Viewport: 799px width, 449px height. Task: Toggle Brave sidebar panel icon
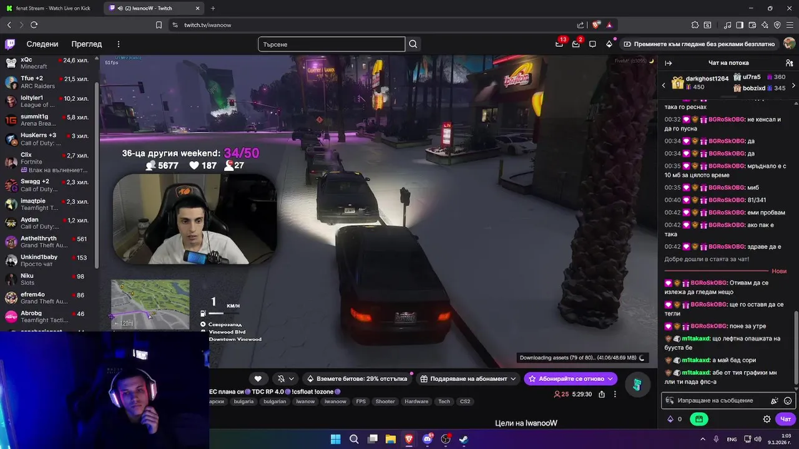pyautogui.click(x=740, y=25)
